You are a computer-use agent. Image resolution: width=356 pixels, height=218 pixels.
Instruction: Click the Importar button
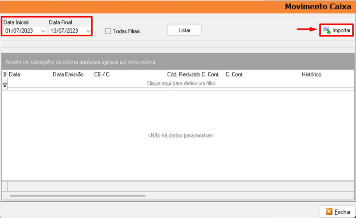pos(337,30)
